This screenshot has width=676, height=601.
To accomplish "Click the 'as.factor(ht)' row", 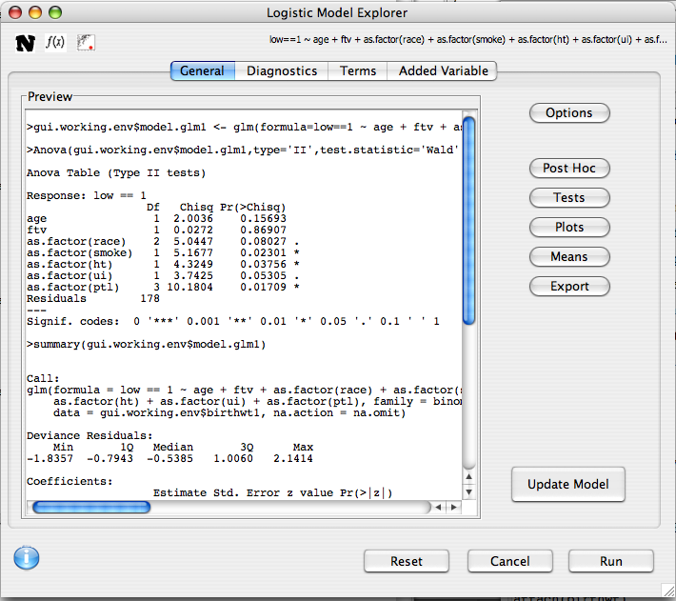I will (163, 264).
